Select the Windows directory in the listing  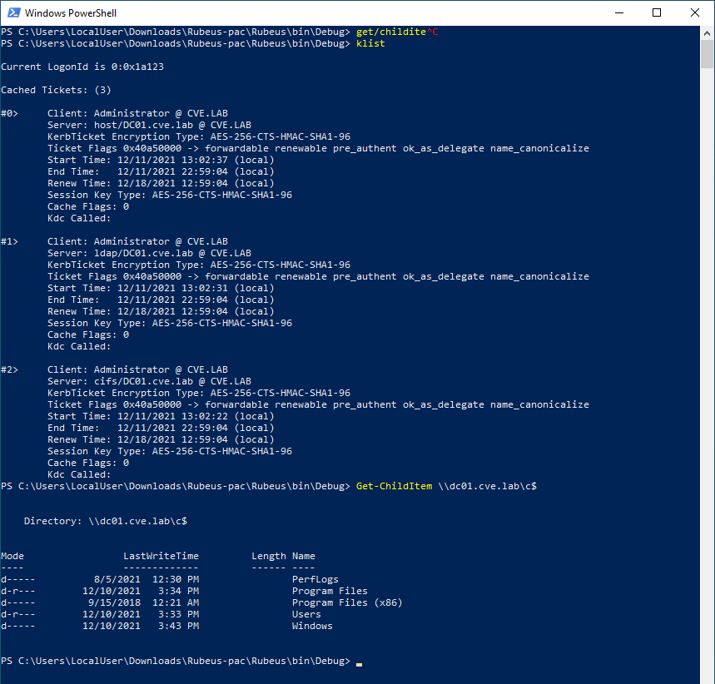[x=311, y=625]
